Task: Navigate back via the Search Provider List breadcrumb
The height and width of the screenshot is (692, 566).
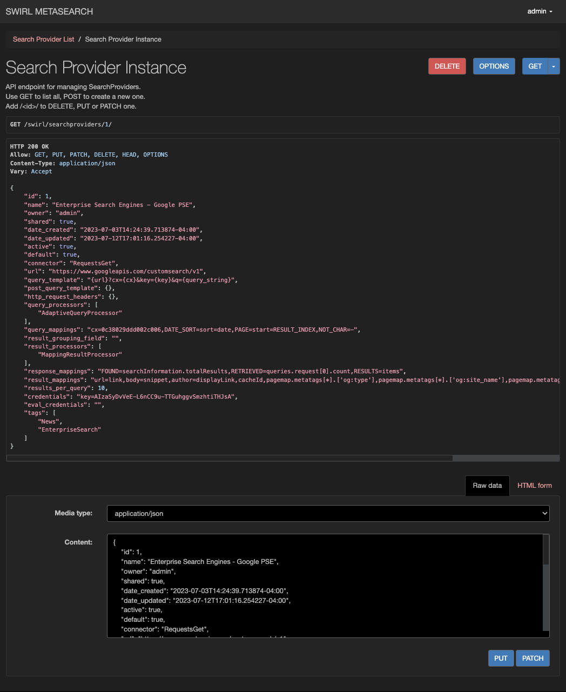Action: tap(43, 39)
